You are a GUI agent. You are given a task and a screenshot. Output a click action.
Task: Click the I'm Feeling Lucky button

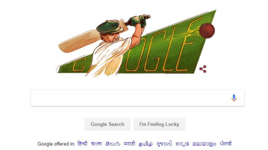[x=159, y=124]
